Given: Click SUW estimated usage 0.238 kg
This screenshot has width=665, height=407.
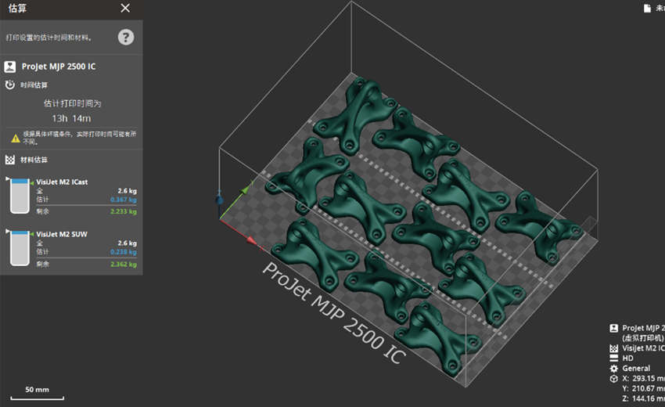Looking at the screenshot, I should [x=124, y=252].
